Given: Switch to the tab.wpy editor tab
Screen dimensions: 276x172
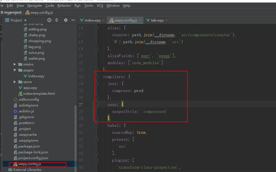Looking at the screenshot, I should pyautogui.click(x=157, y=20).
